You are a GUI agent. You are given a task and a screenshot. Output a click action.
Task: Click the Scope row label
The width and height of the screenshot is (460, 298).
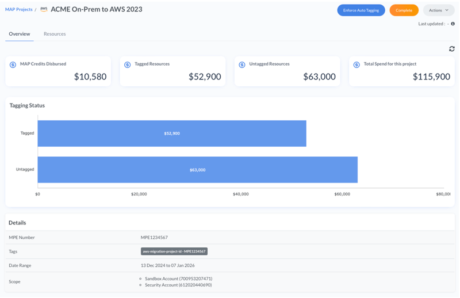click(x=14, y=281)
